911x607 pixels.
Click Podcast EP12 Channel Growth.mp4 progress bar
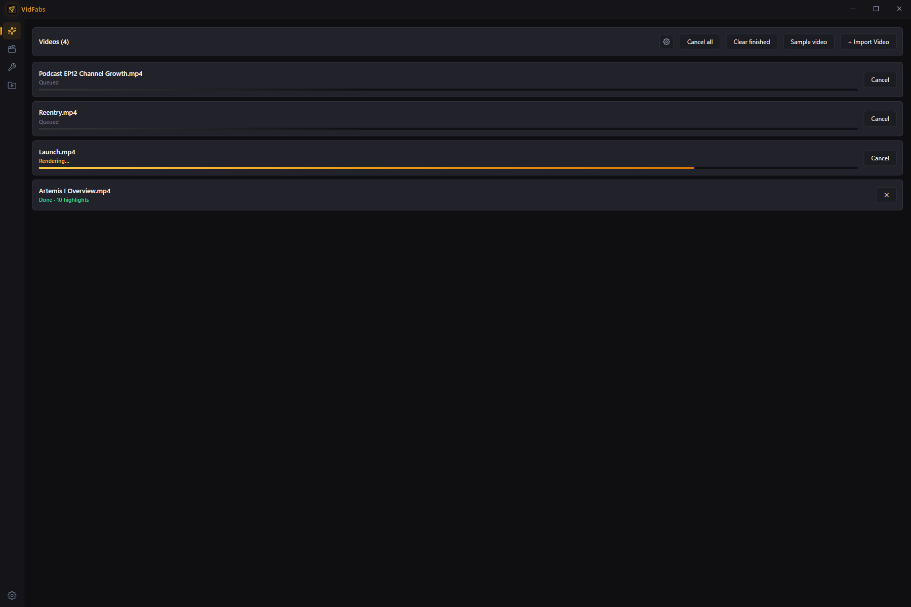(448, 90)
